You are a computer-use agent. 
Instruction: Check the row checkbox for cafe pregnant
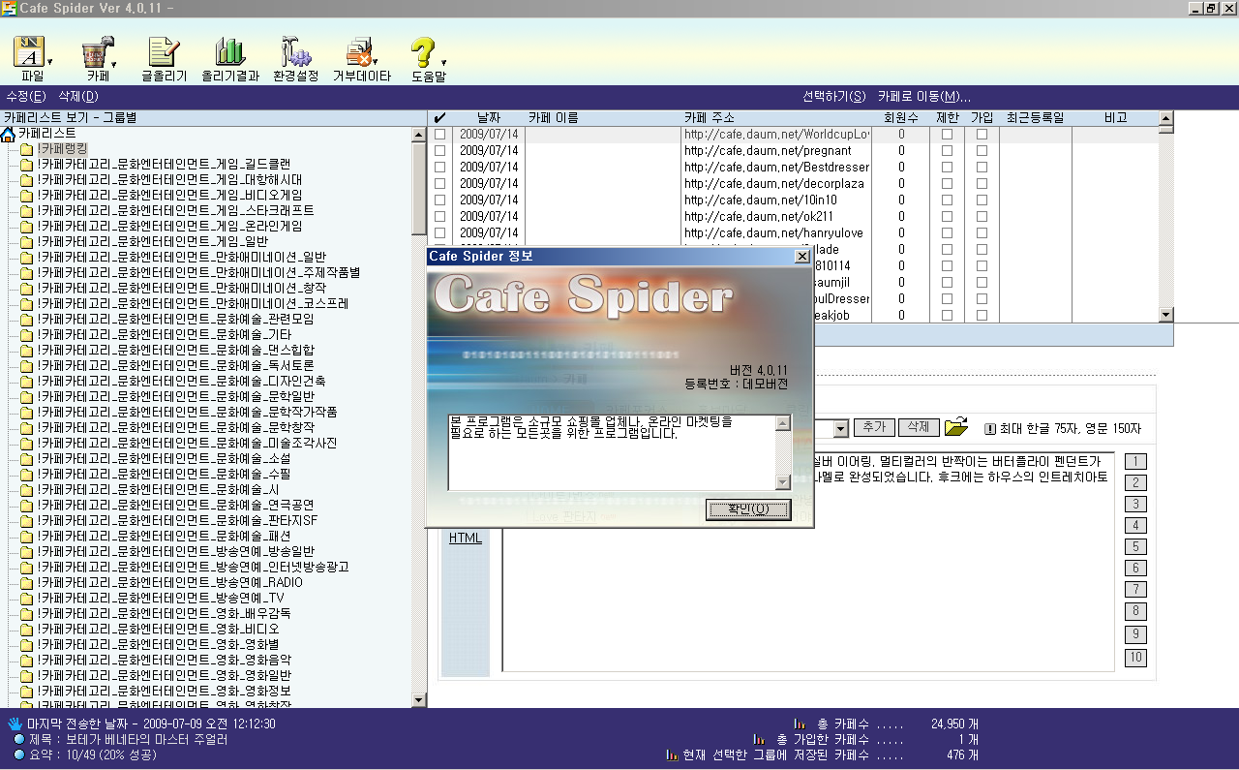pyautogui.click(x=440, y=151)
